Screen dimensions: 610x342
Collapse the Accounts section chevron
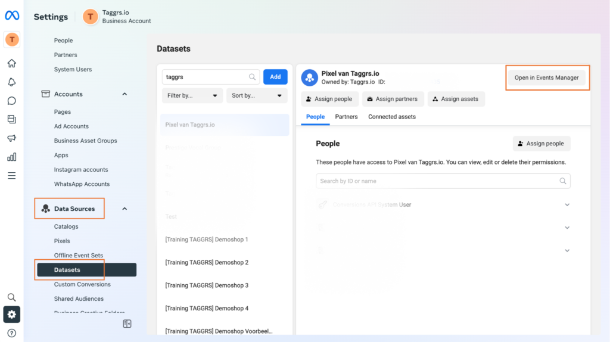click(125, 94)
